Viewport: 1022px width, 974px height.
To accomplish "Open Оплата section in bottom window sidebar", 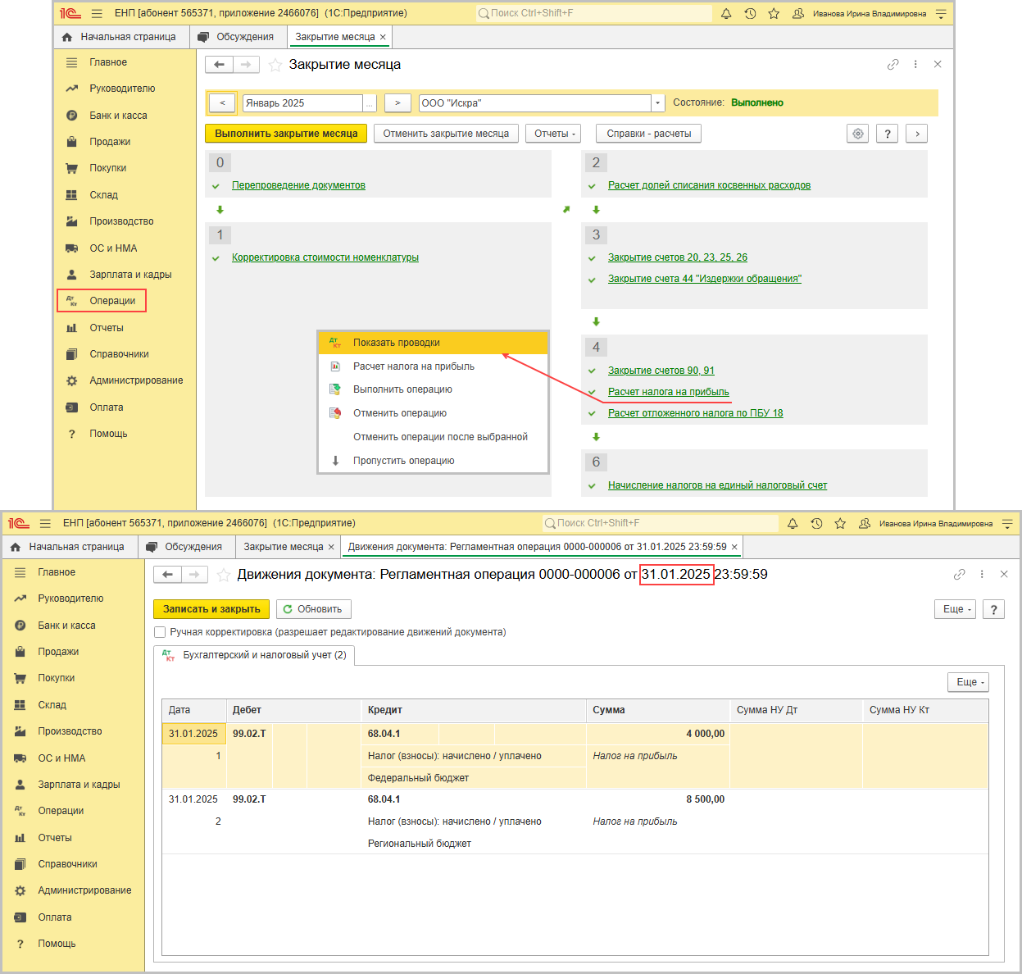I will pos(55,917).
